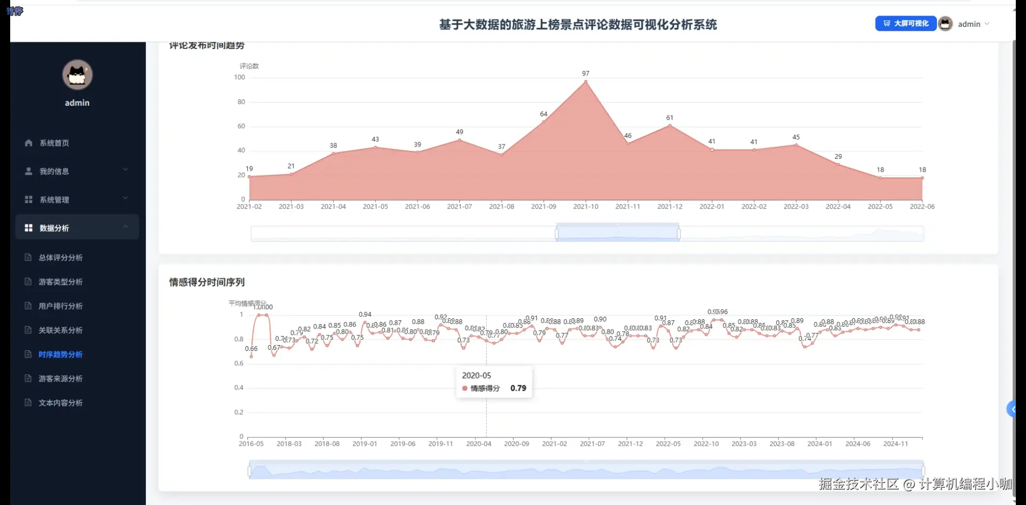The height and width of the screenshot is (505, 1026).
Task: Click the blue side drawer tab at right edge
Action: pos(1011,409)
